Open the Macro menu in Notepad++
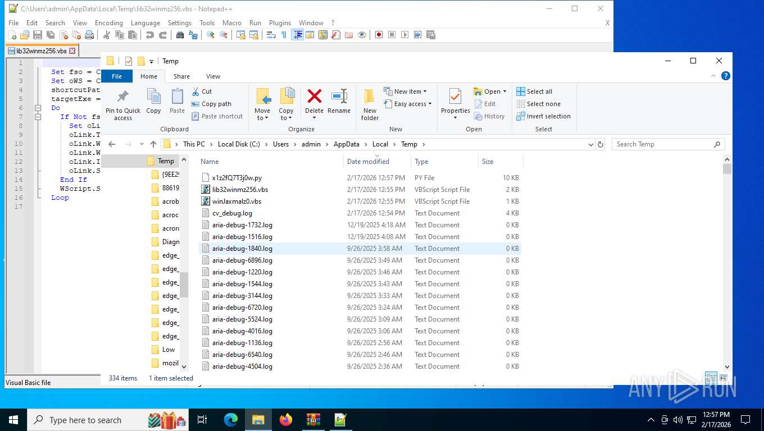This screenshot has width=764, height=431. pyautogui.click(x=231, y=23)
